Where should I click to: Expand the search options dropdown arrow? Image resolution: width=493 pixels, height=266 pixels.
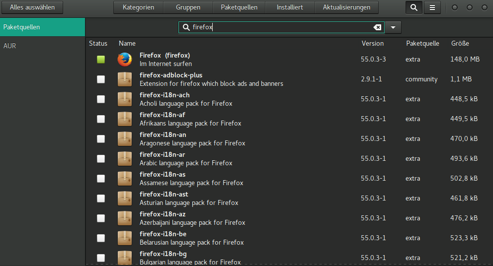[393, 27]
